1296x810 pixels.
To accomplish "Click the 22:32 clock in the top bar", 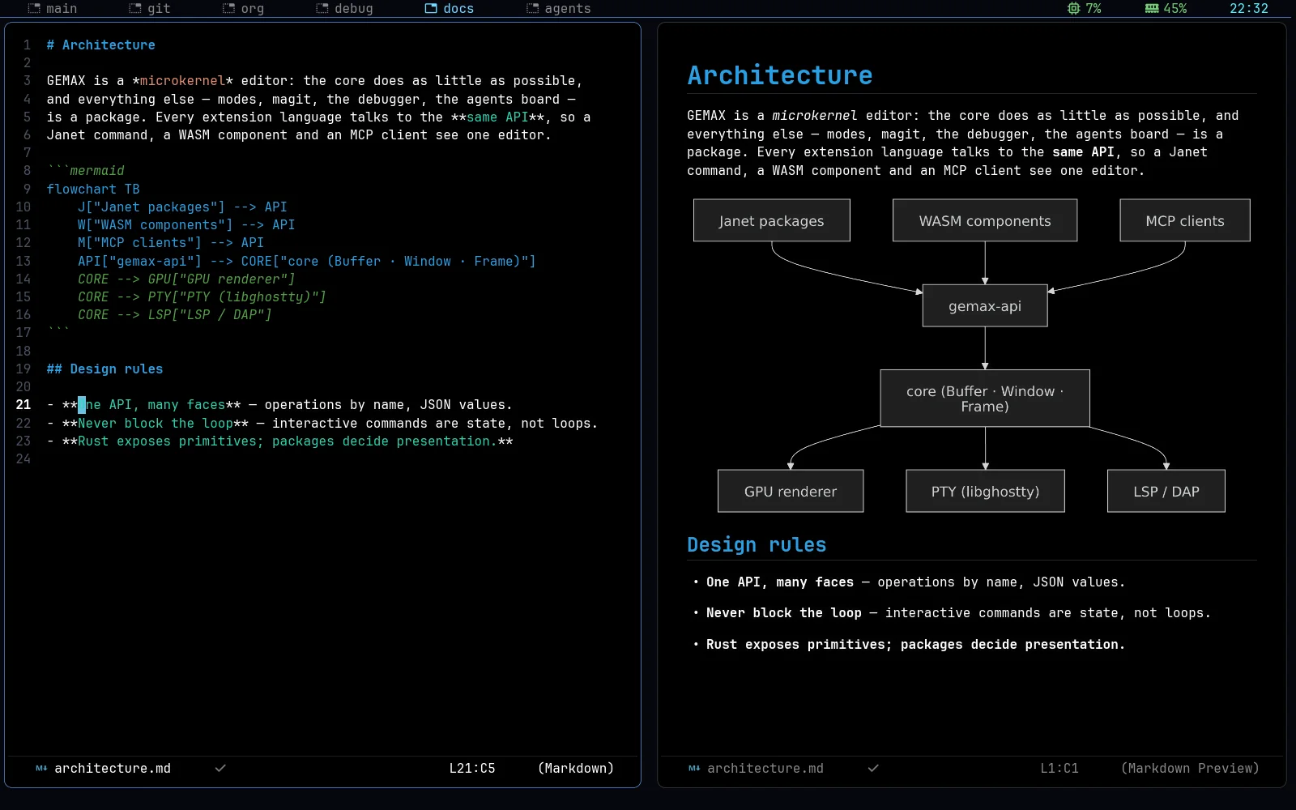I will (1249, 8).
